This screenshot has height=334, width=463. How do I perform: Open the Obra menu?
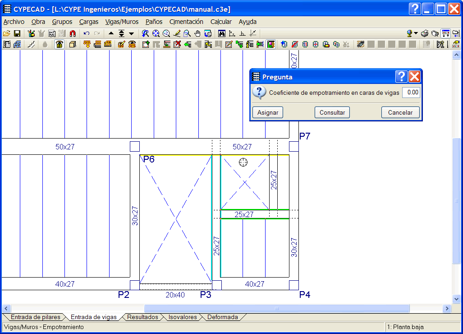coord(38,22)
